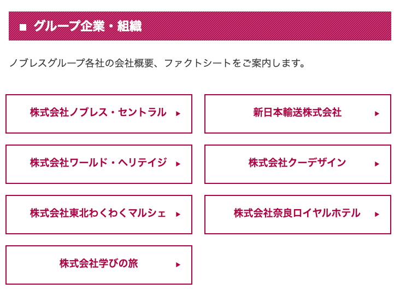This screenshot has width=400, height=300.
Task: Click 会社概要 in the intro sentence
Action: [134, 64]
